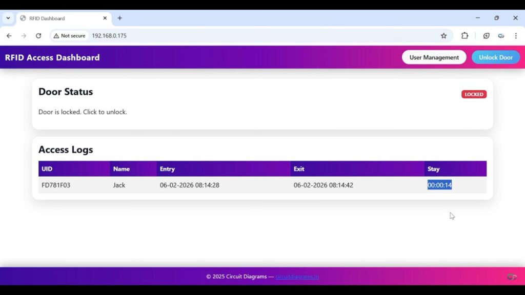The width and height of the screenshot is (525, 295).
Task: Click the blue infinity-style extension icon in the toolbar
Action: pyautogui.click(x=501, y=36)
